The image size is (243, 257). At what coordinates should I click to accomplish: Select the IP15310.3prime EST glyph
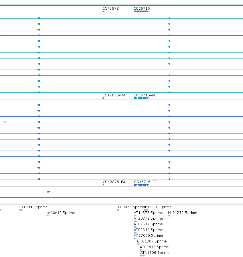(146, 210)
